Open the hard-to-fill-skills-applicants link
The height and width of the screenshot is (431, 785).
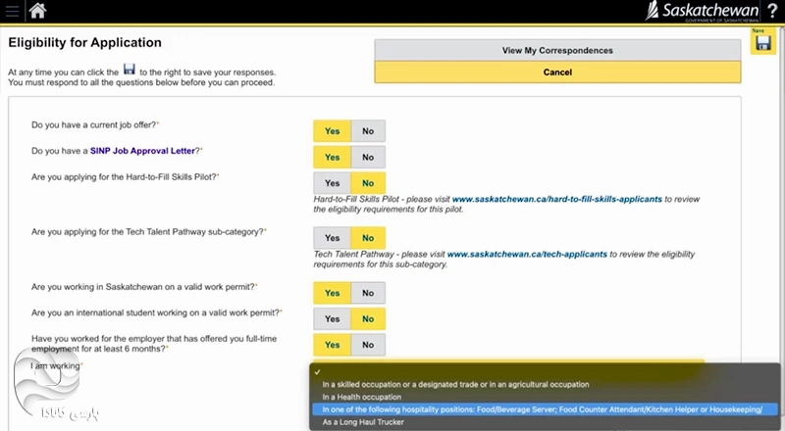(x=557, y=199)
